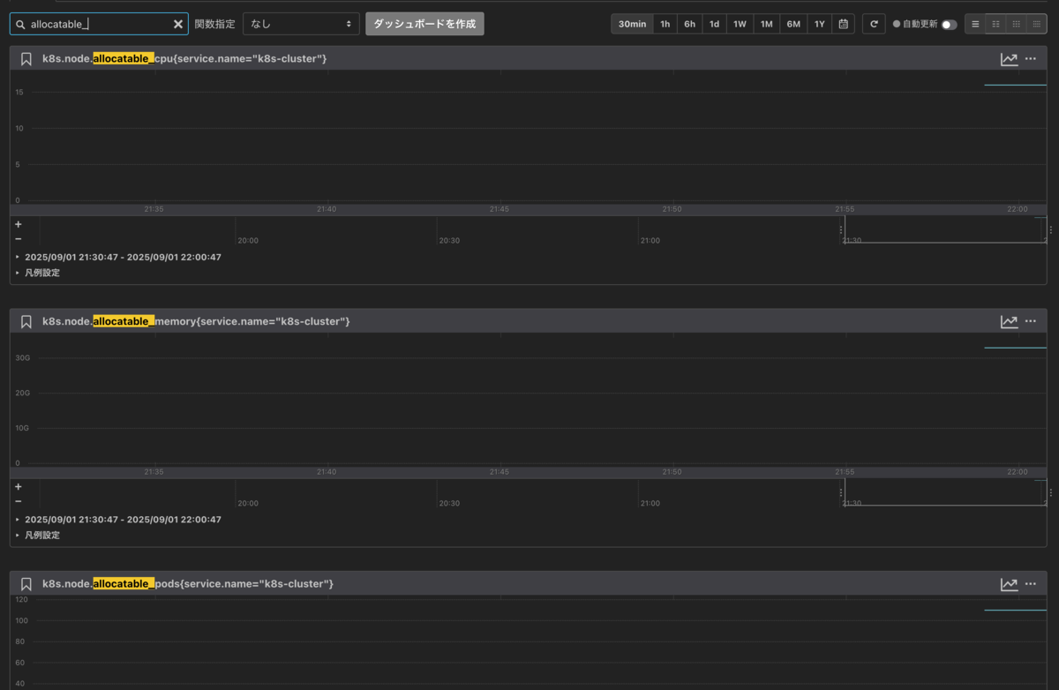Open the ellipsis menu on the allocatable_pods graph
The height and width of the screenshot is (690, 1059).
click(x=1031, y=583)
